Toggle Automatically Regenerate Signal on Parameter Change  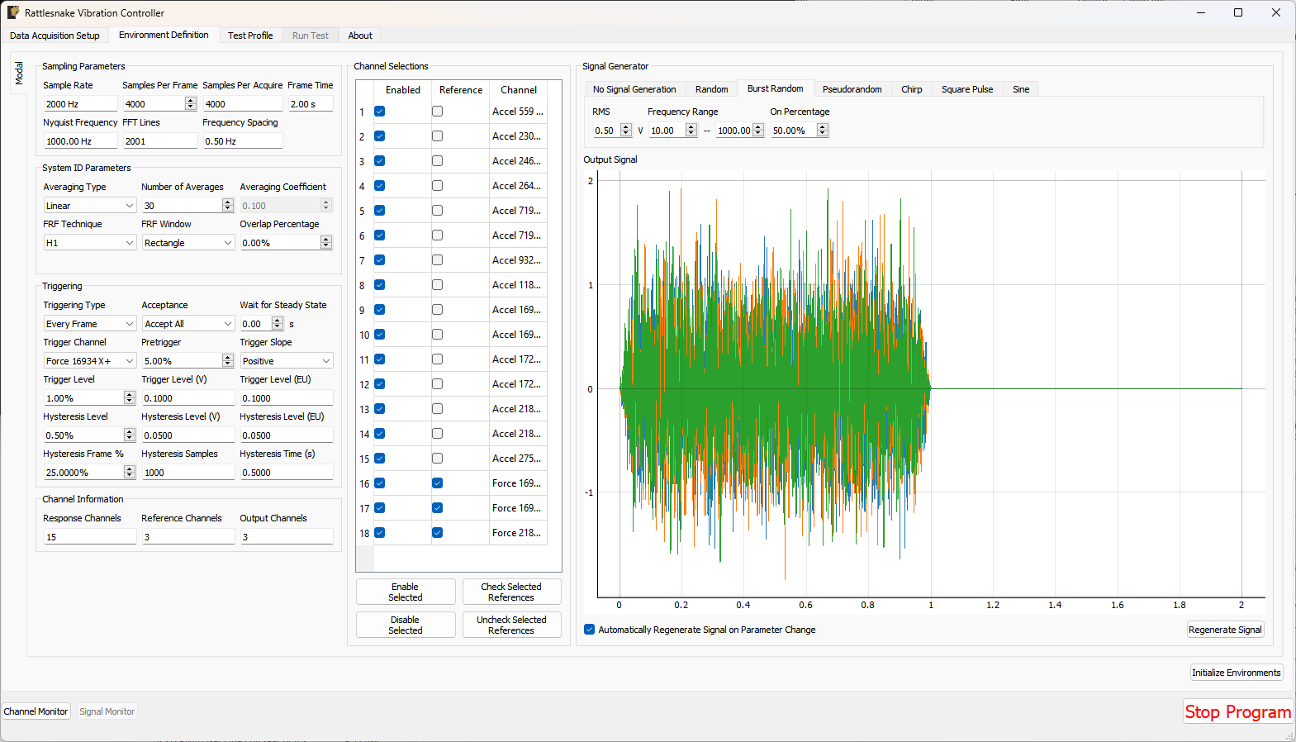click(x=590, y=630)
